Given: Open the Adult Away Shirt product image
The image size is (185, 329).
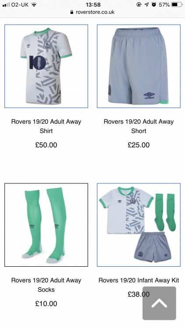Looking at the screenshot, I should pos(46,66).
